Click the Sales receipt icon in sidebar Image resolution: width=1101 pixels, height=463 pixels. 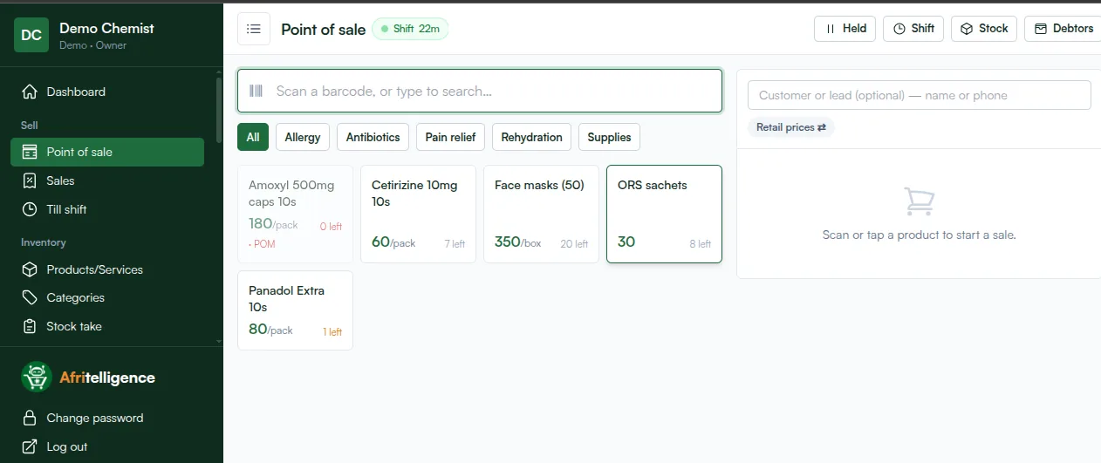(x=30, y=180)
